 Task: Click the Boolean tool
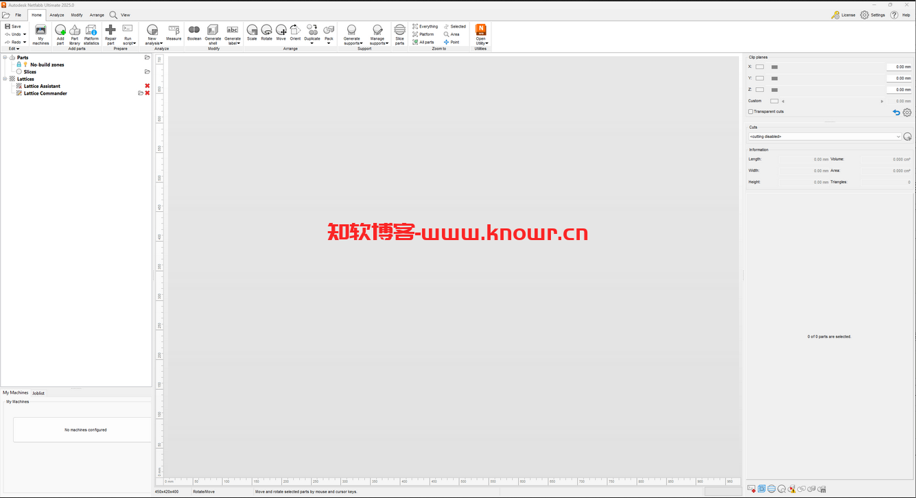click(194, 33)
